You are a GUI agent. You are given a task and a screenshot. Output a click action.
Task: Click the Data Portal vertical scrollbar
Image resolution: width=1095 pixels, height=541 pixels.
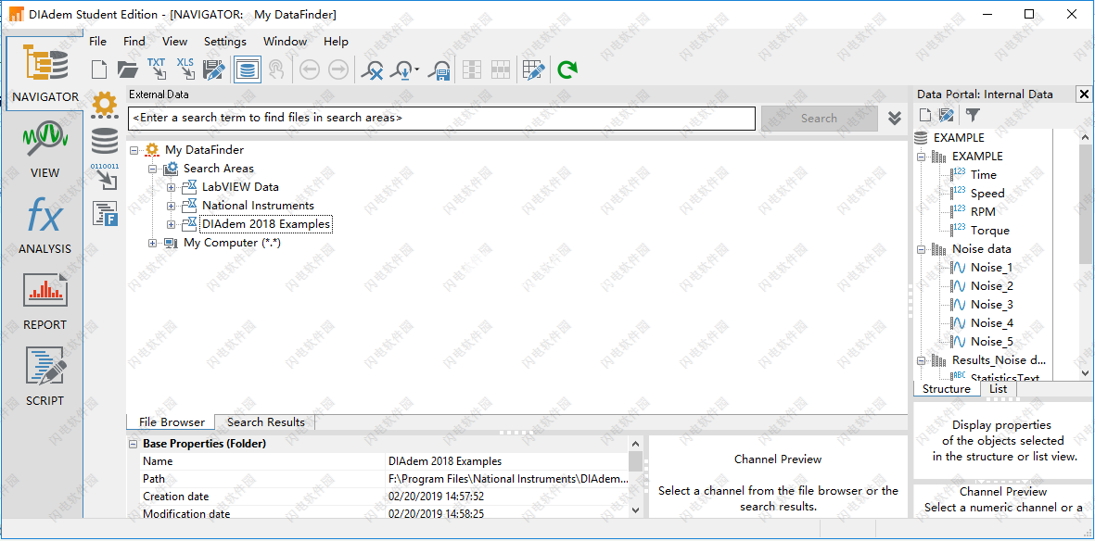click(1086, 203)
